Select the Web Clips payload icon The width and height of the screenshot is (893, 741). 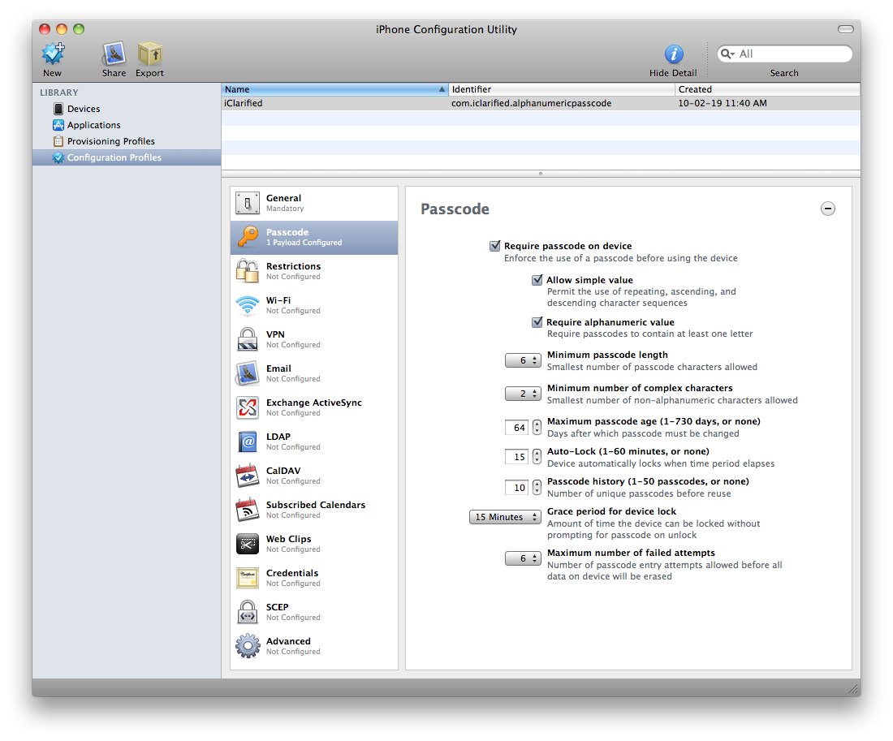248,544
